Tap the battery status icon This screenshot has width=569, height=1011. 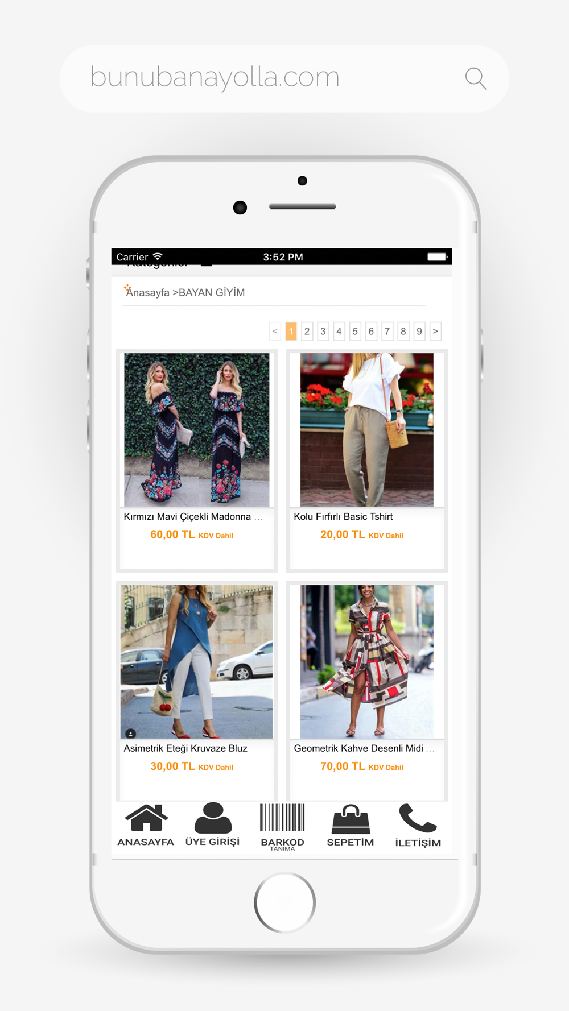click(x=438, y=256)
